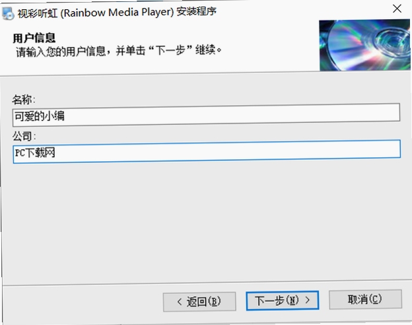Click the 名称: label

(x=24, y=99)
